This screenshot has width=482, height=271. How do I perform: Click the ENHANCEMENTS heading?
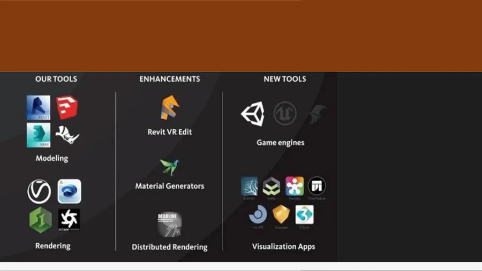click(x=170, y=79)
